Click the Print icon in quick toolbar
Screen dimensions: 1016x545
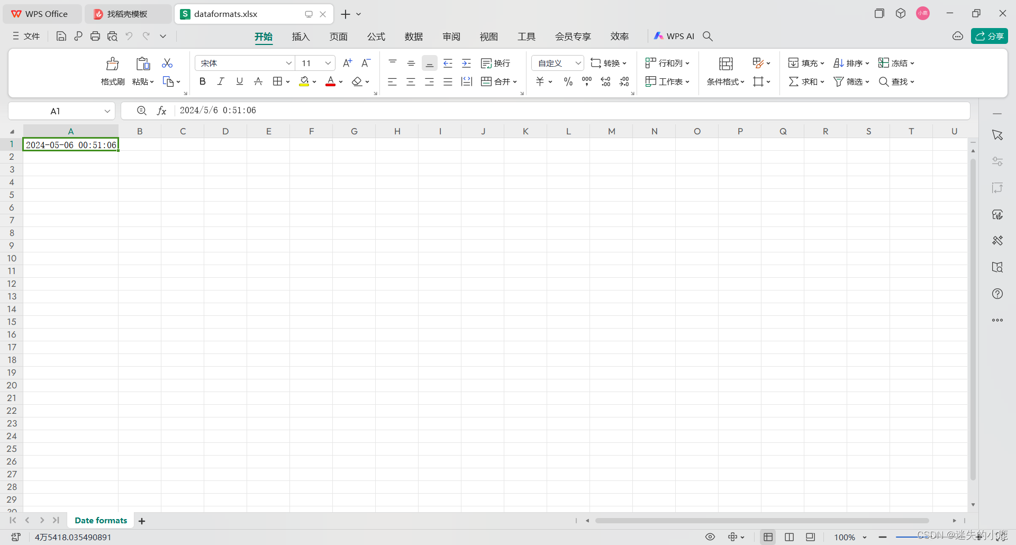pos(95,36)
